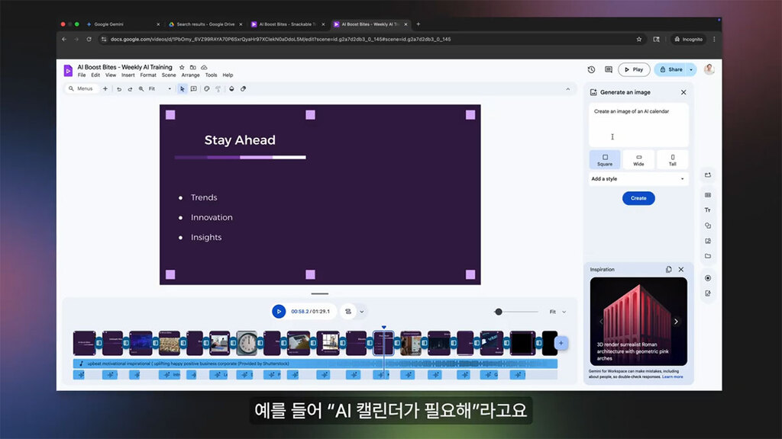The width and height of the screenshot is (782, 439).
Task: Search the Menus box
Action: click(82, 89)
